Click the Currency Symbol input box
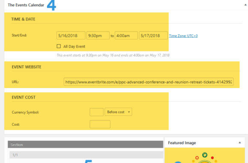 pyautogui.click(x=97, y=112)
